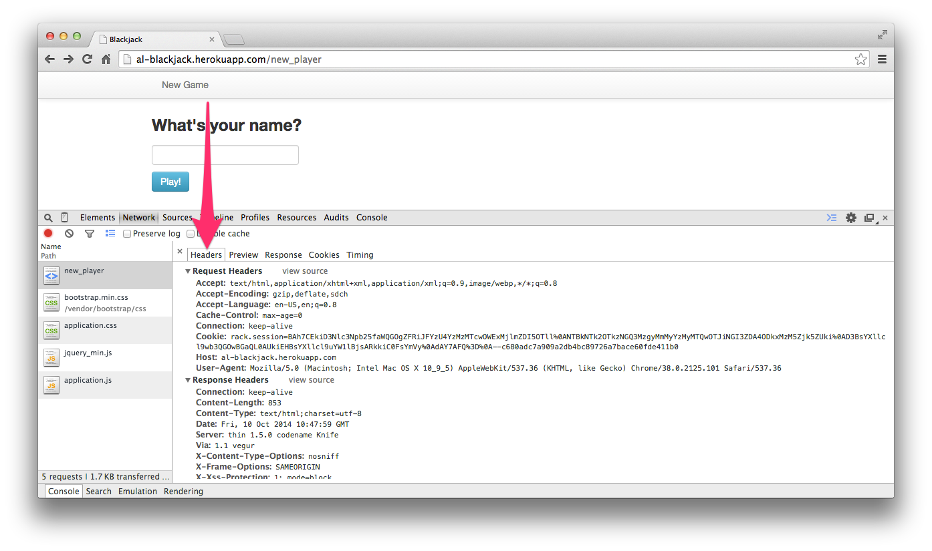Tick the Disable cache checkbox
Screen dimensions: 932x551
click(x=191, y=234)
